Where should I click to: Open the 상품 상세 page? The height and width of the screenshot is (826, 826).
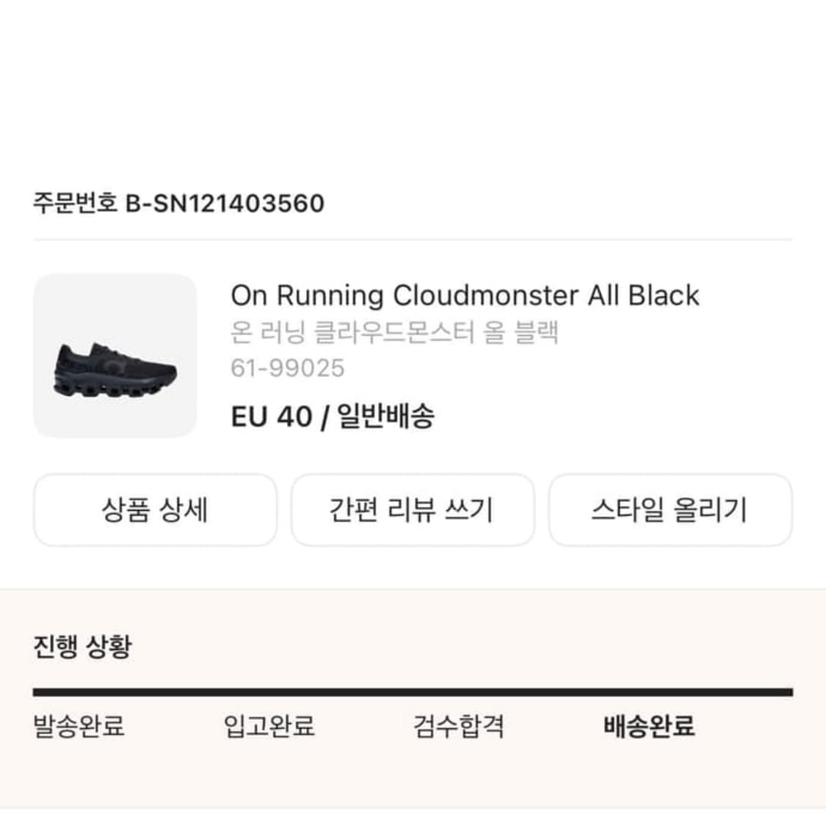click(x=155, y=511)
